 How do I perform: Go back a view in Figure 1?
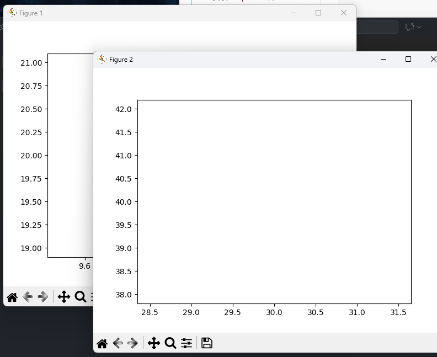[x=28, y=297]
